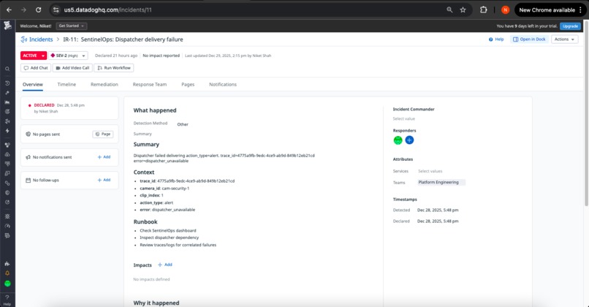Click the Incidents icon in the breadcrumb
This screenshot has width=589, height=307.
(x=23, y=39)
